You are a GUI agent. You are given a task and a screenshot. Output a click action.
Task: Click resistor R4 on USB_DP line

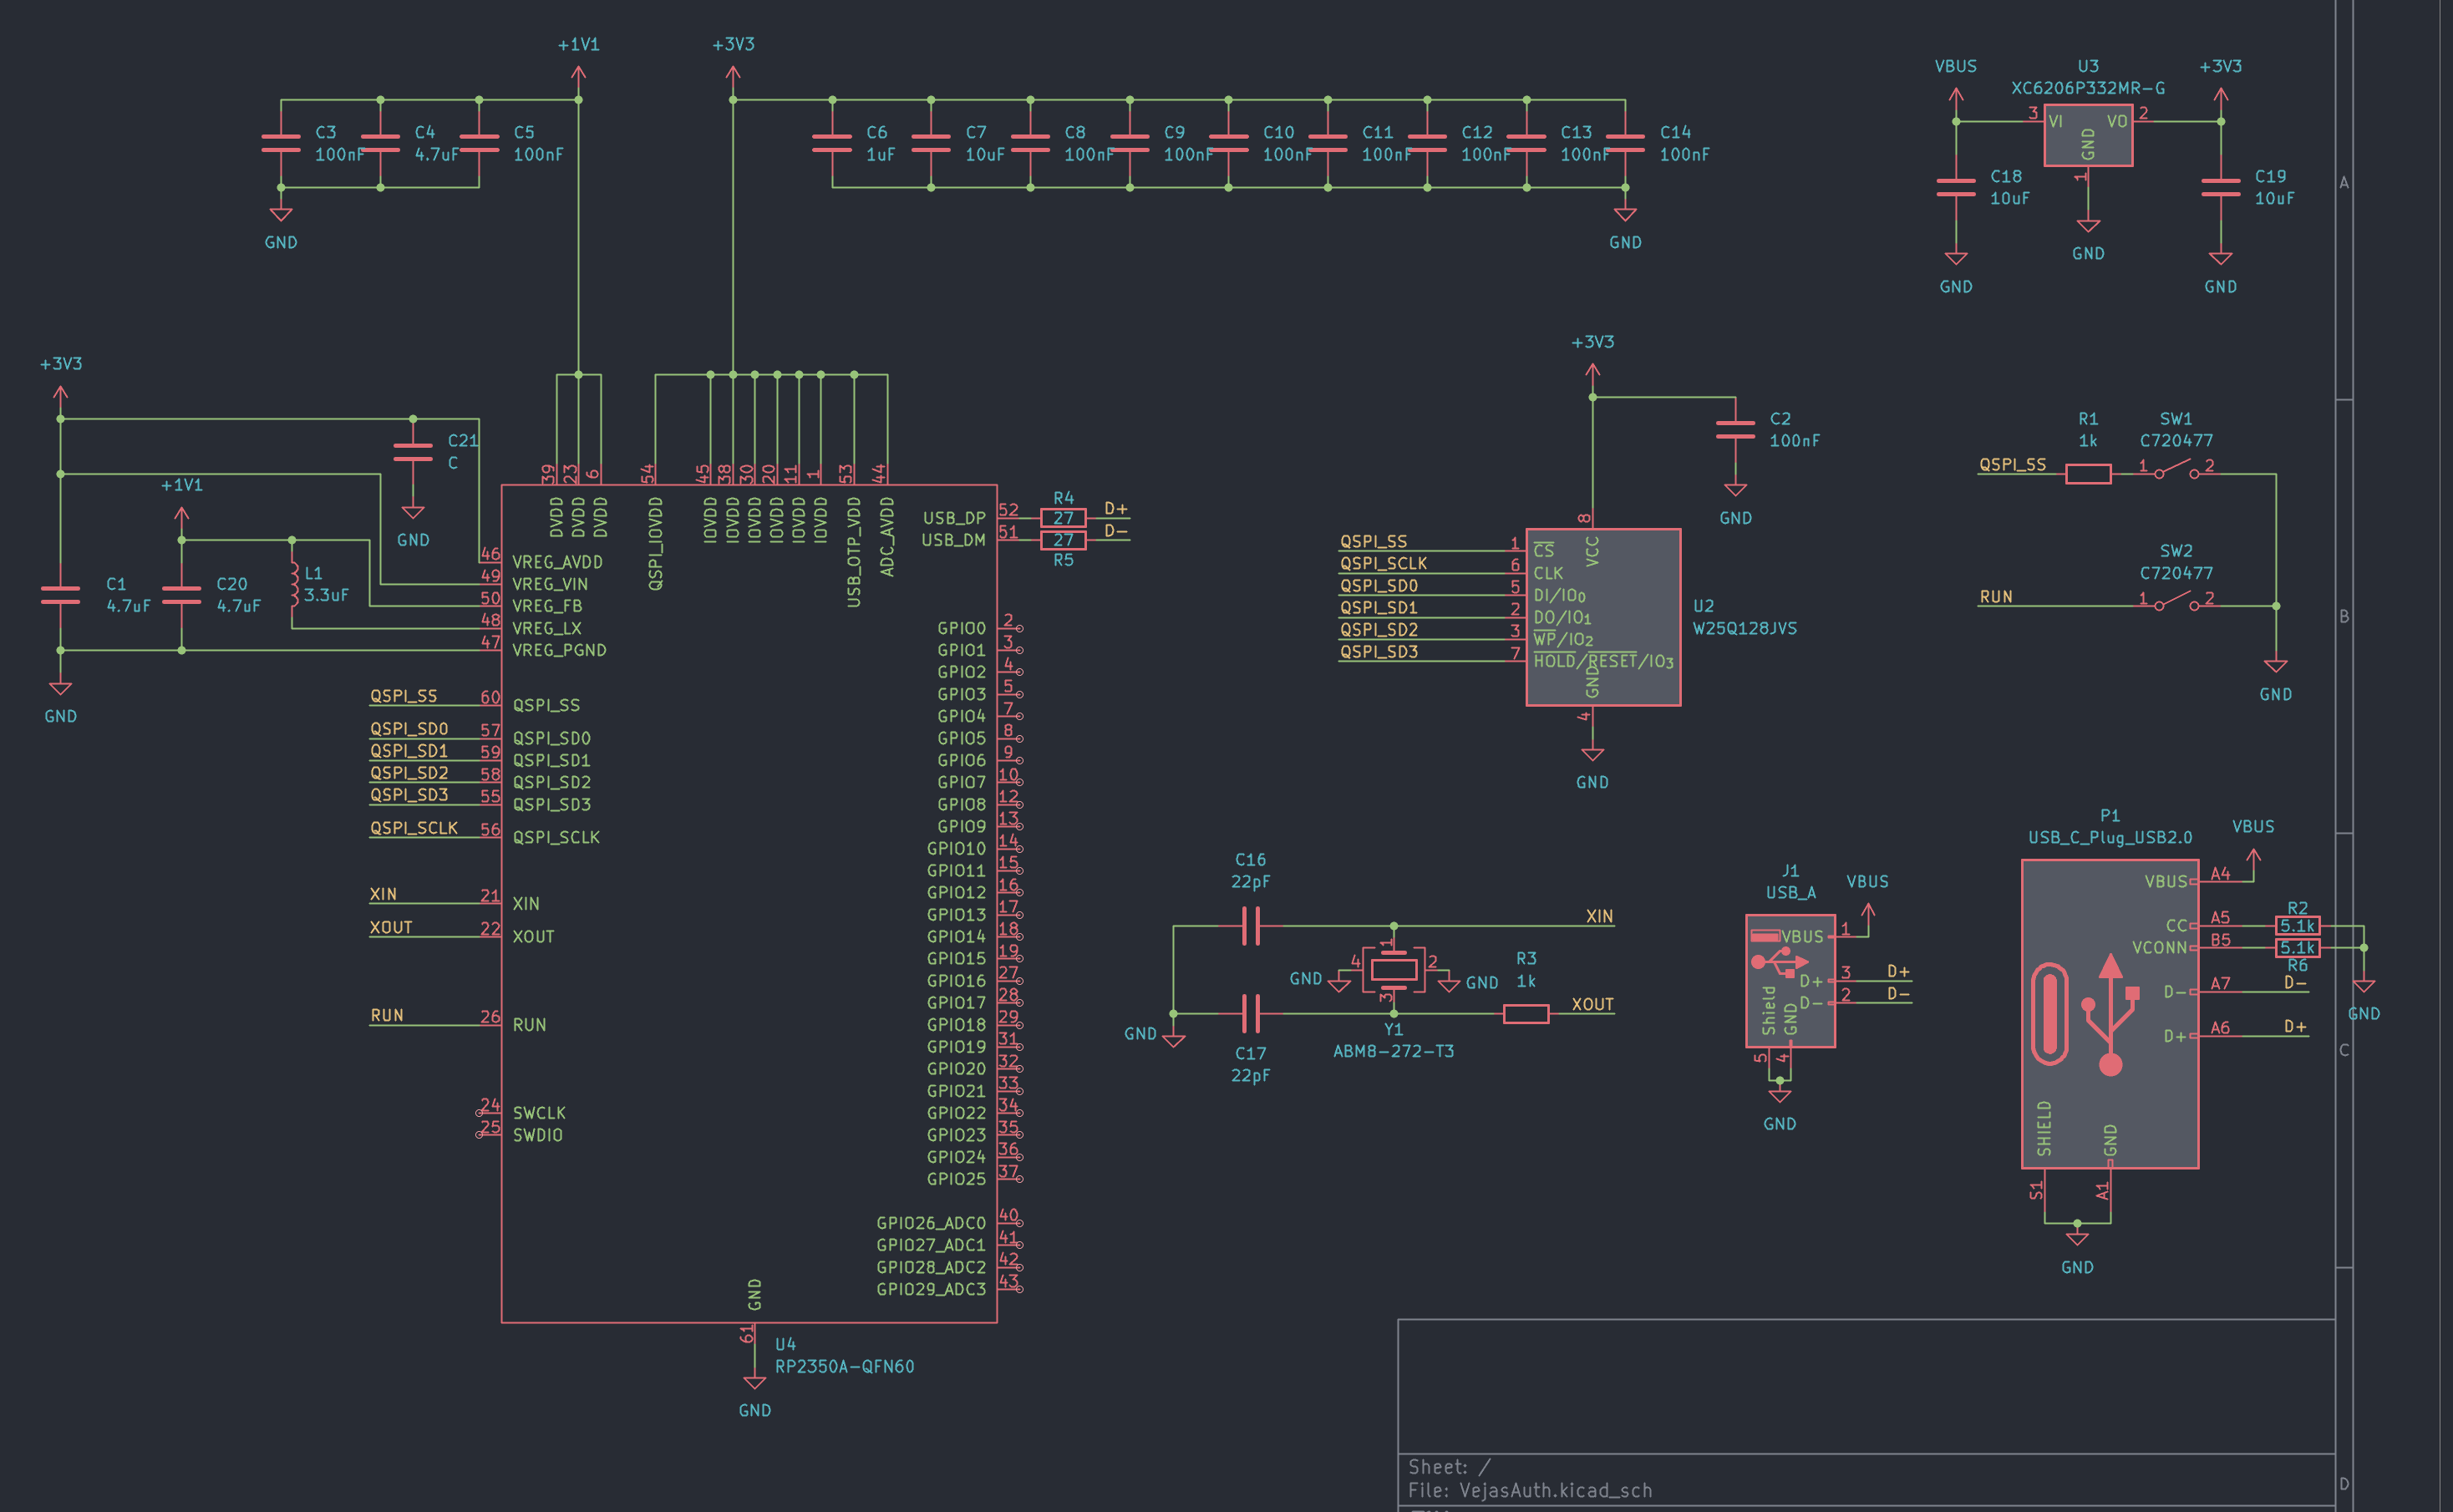pyautogui.click(x=1062, y=518)
